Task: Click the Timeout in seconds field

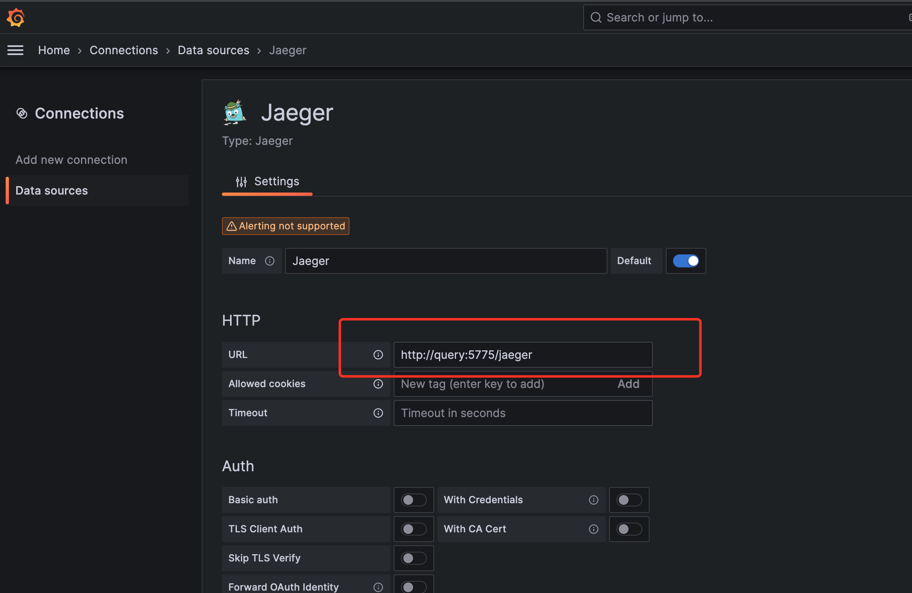Action: [x=522, y=413]
